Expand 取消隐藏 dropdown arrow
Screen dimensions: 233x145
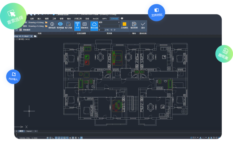60,30
